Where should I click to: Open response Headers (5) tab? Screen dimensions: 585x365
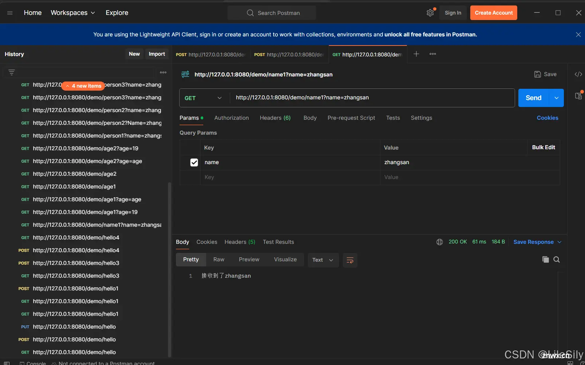[240, 242]
